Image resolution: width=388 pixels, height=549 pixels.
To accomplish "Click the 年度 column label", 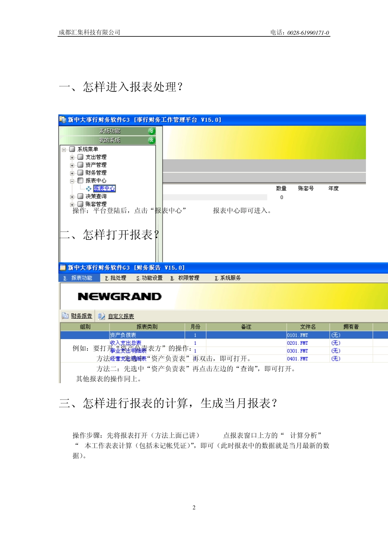I will pyautogui.click(x=334, y=188).
